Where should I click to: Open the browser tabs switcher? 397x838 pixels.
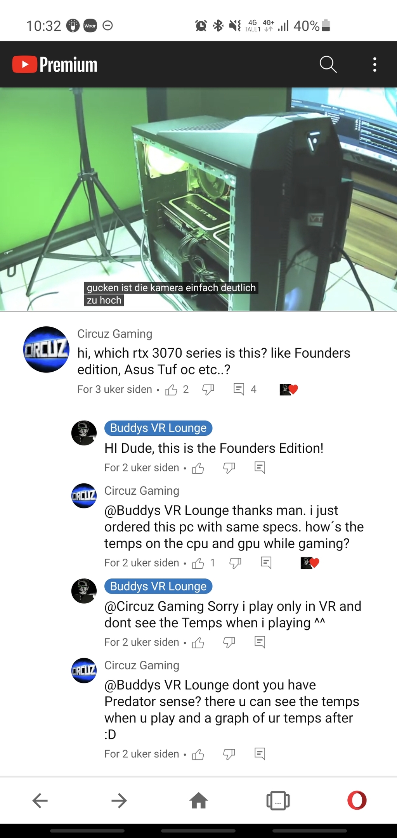pos(278,800)
